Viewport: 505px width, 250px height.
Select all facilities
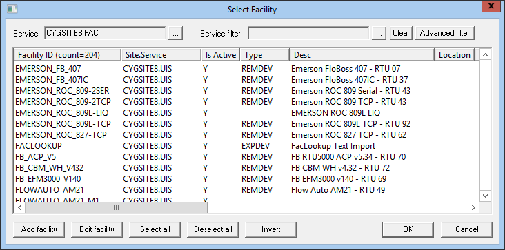(155, 229)
